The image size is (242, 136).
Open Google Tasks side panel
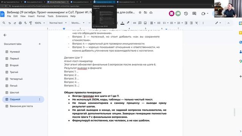pos(240,42)
